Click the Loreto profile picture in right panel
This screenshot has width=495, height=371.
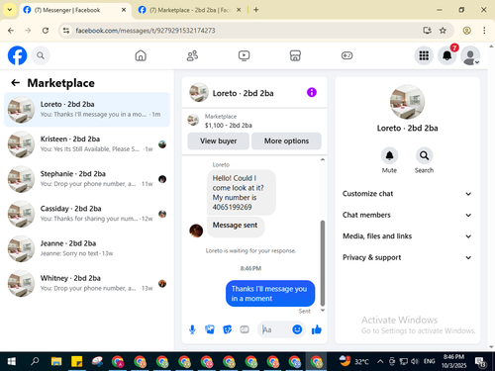coord(407,102)
